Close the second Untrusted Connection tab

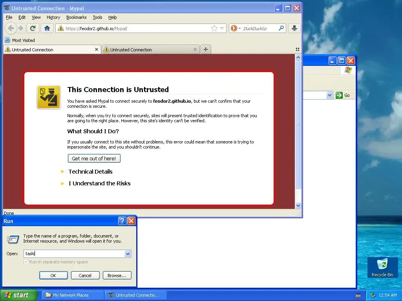coord(195,49)
